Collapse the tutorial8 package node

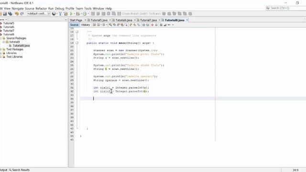pos(3,42)
